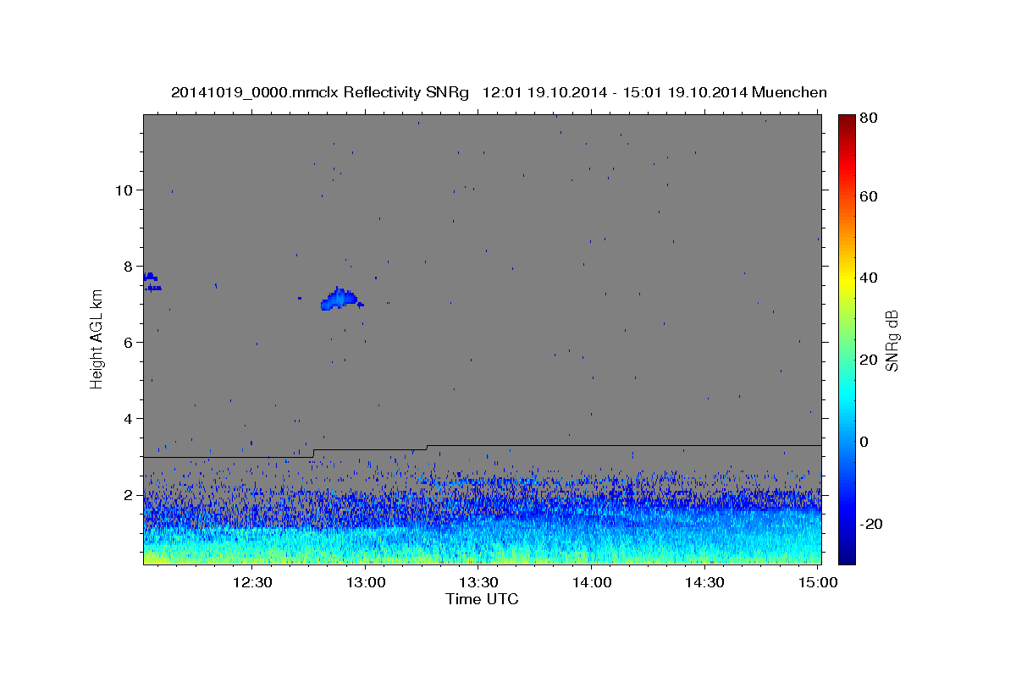Click the colorbar value 60
Viewport: 1016px width, 677px height.
[868, 196]
